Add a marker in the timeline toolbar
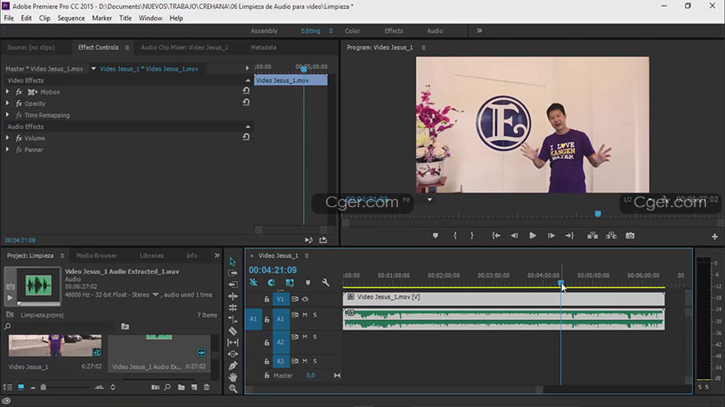Viewport: 725px width, 407px height. click(x=308, y=282)
